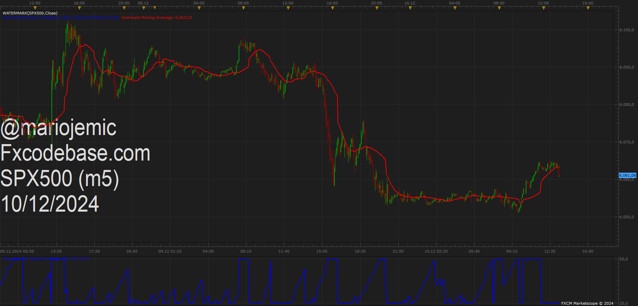Click the 18:30 time axis label
638x306 pixels.
pyautogui.click(x=360, y=251)
